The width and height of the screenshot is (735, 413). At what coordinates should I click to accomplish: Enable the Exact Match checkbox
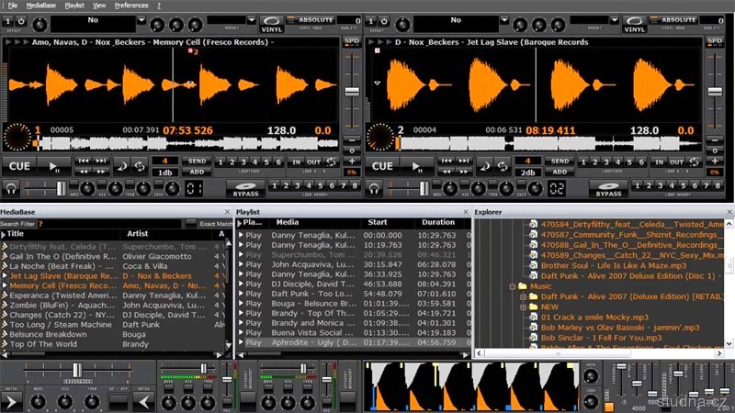(191, 223)
